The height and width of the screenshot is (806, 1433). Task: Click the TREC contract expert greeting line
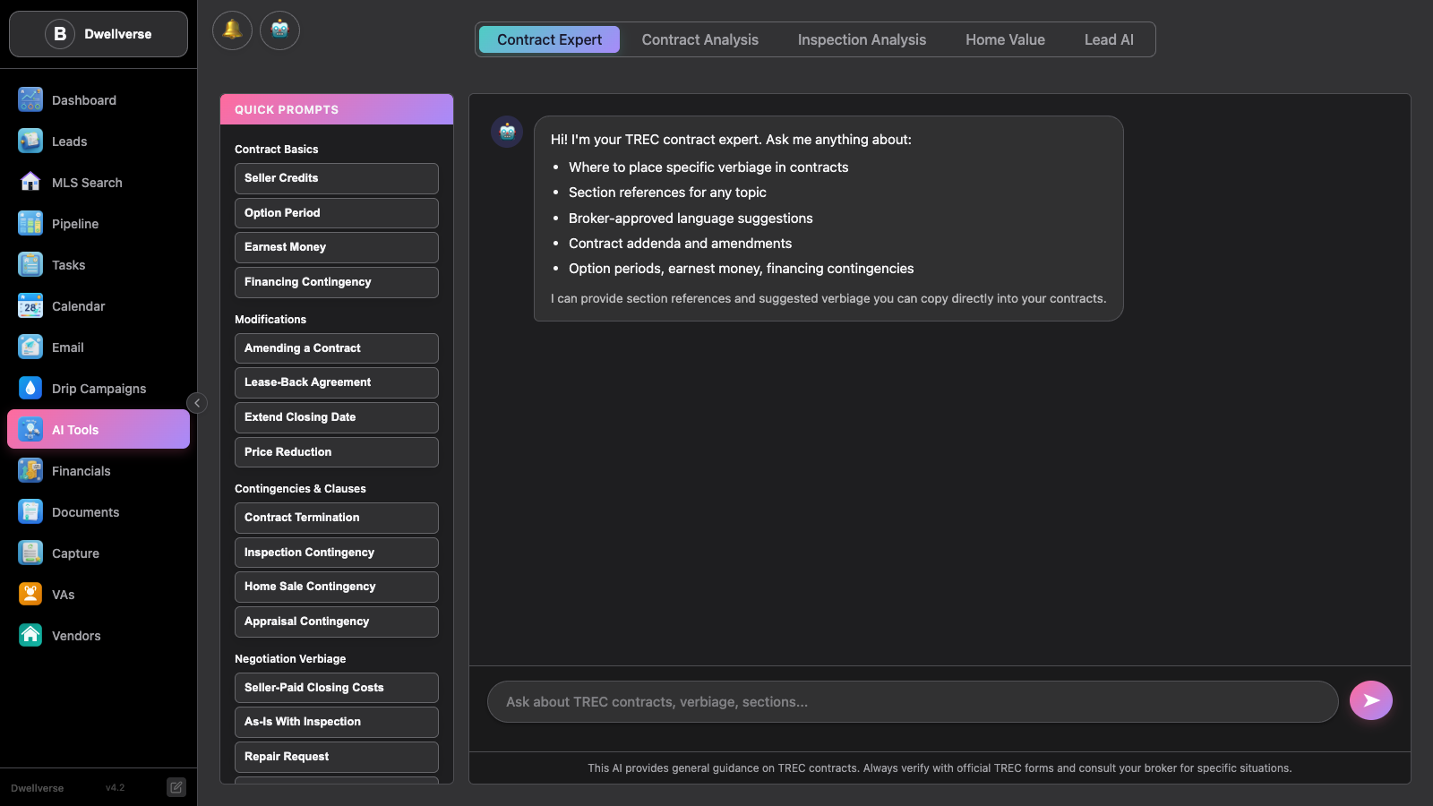(x=731, y=140)
